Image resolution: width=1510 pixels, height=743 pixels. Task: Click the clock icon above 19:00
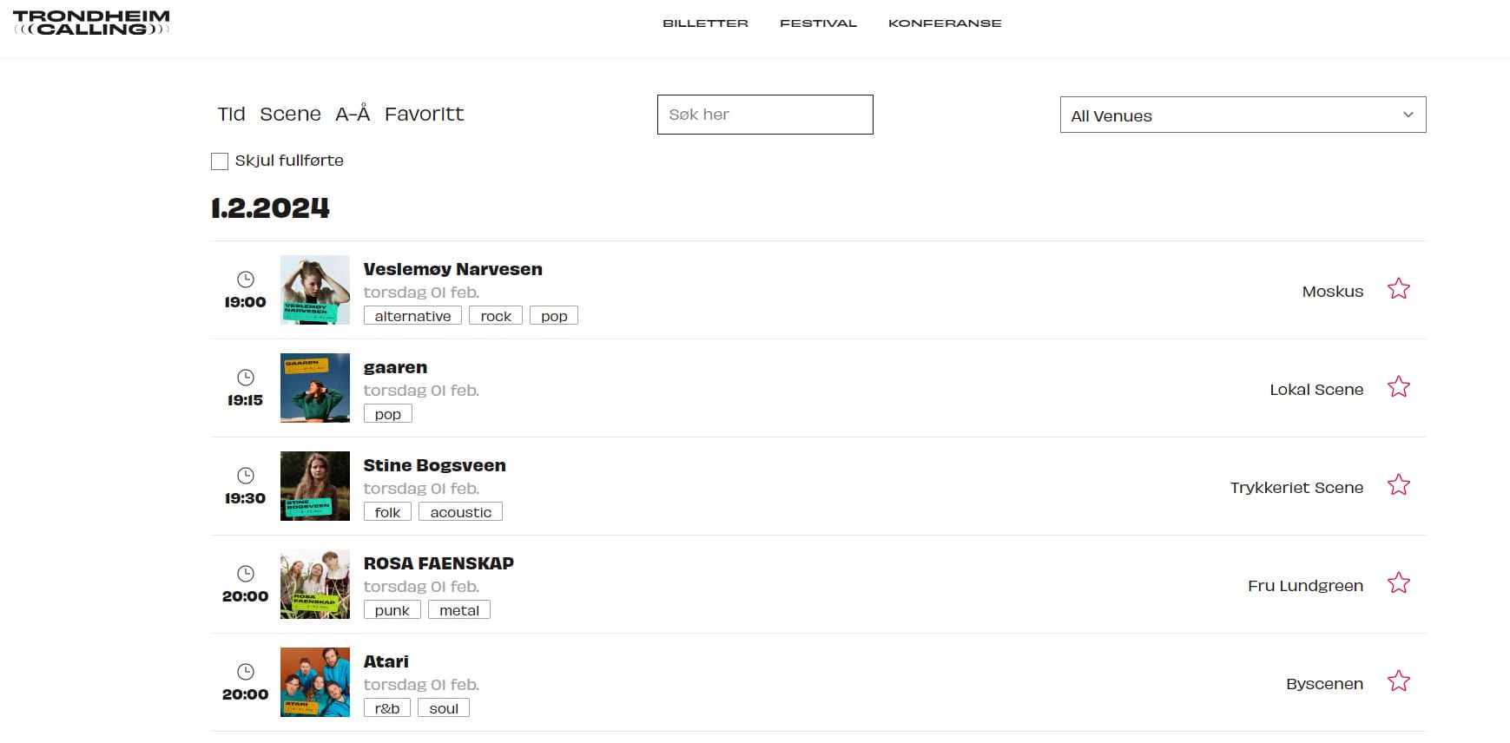point(246,279)
